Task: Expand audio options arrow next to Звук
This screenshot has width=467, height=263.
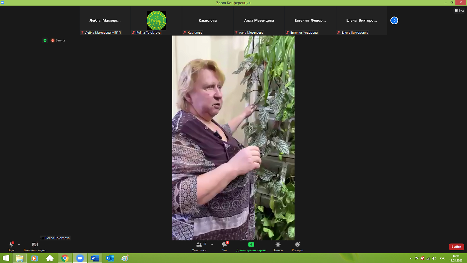Action: (x=19, y=245)
